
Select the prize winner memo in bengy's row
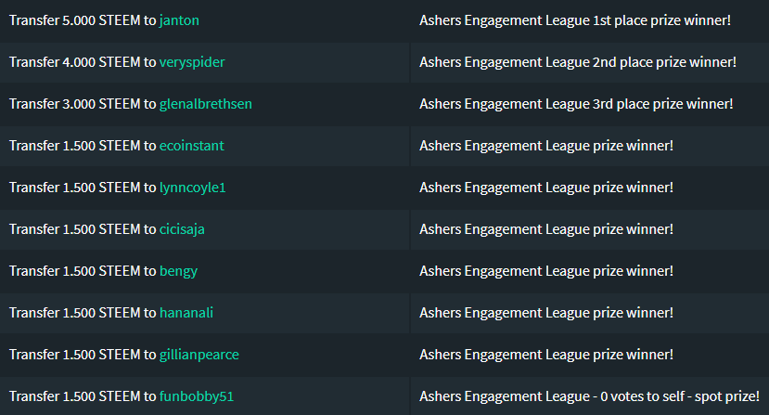546,271
